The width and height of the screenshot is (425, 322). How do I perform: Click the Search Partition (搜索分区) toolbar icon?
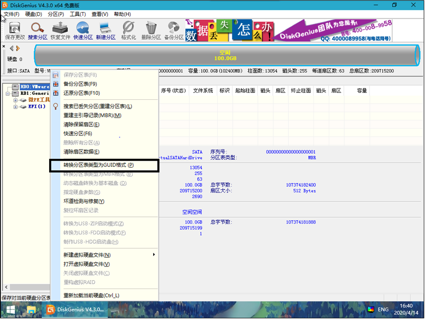point(37,30)
